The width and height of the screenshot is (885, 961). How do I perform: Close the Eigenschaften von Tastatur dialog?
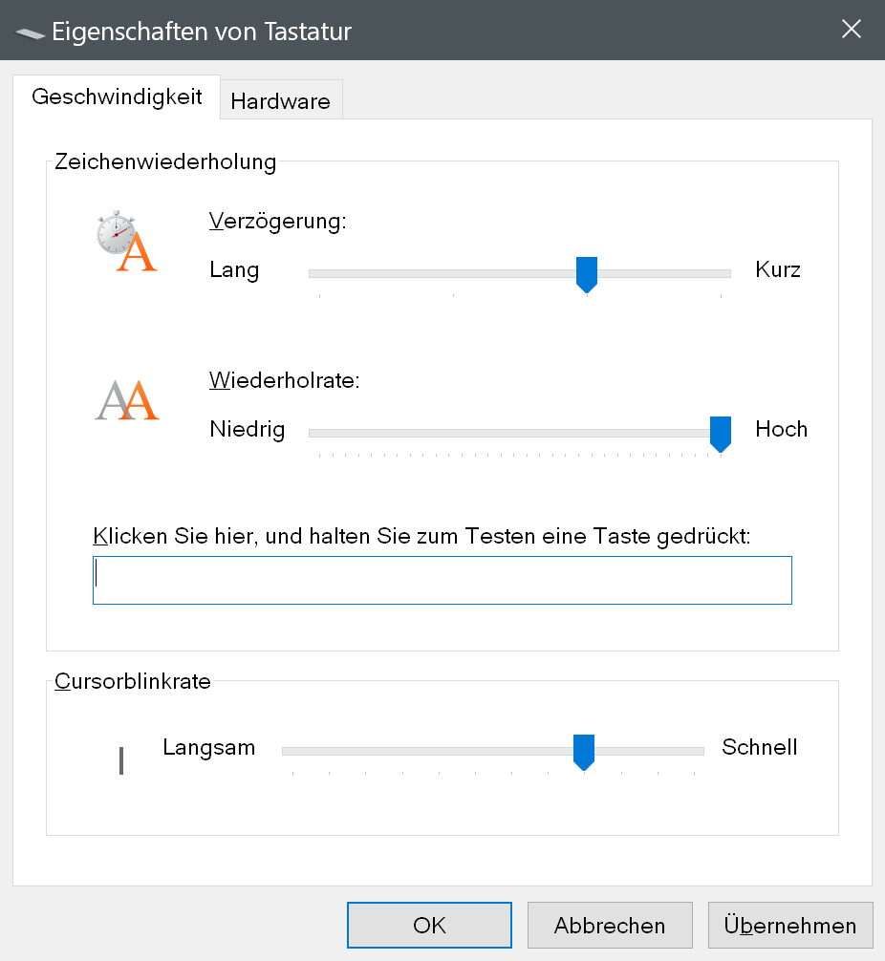point(851,30)
